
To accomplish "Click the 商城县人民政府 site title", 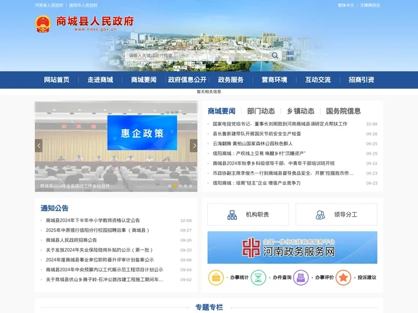I will 95,21.
